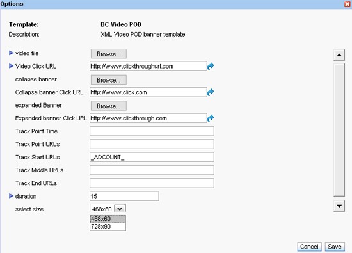This screenshot has height=253, width=352.
Task: Click the select size label
Action: coord(29,209)
